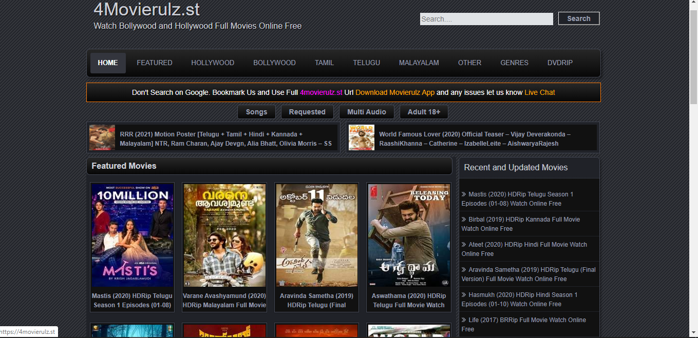Viewport: 698px width, 338px height.
Task: Open World Famous Lover (2020) teaser title
Action: pos(475,138)
